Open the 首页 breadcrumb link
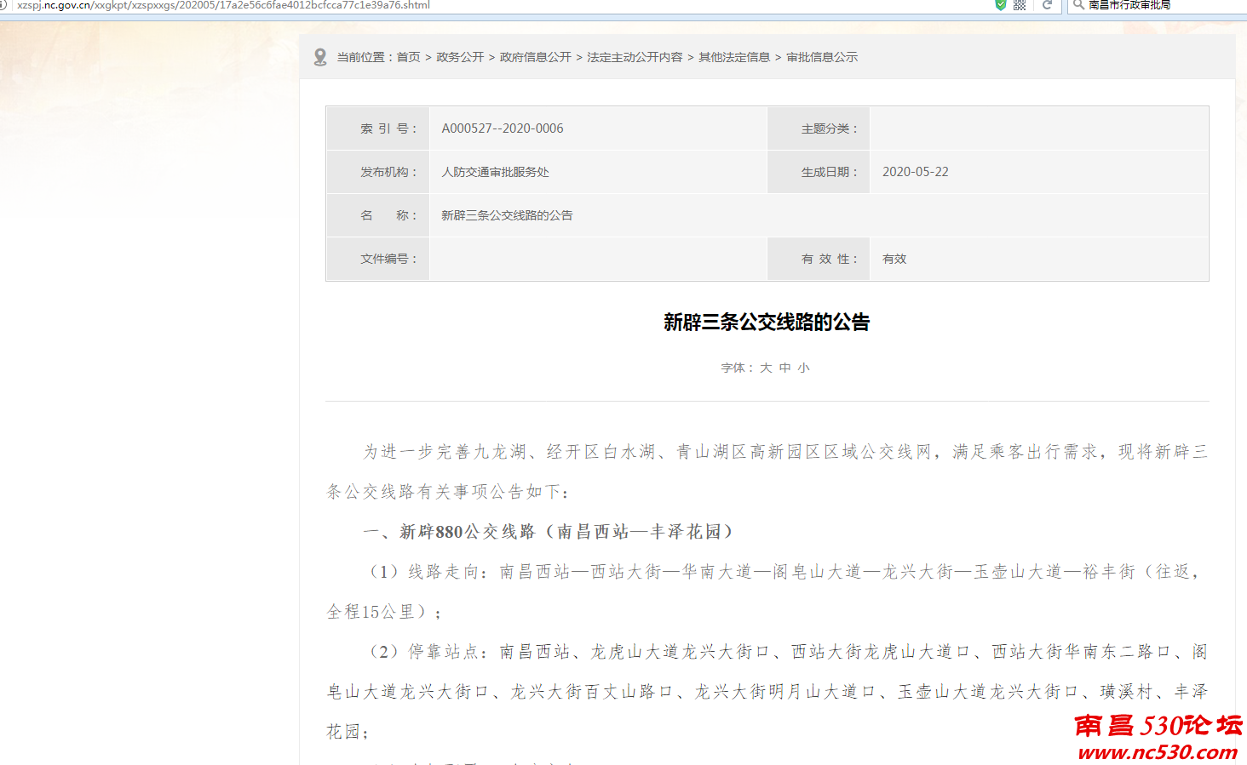The image size is (1247, 765). (407, 57)
